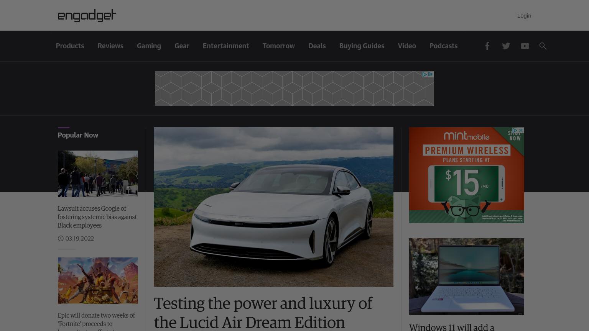Open Engadget's Facebook page icon

pos(487,46)
